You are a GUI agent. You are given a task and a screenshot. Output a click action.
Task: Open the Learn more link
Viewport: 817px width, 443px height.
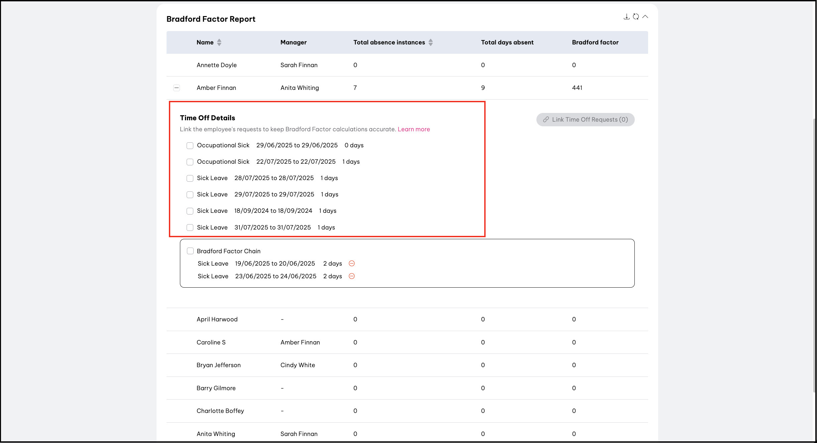pos(413,129)
